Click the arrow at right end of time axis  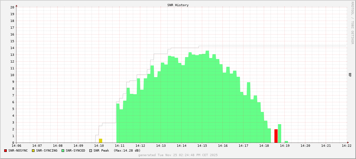point(348,143)
